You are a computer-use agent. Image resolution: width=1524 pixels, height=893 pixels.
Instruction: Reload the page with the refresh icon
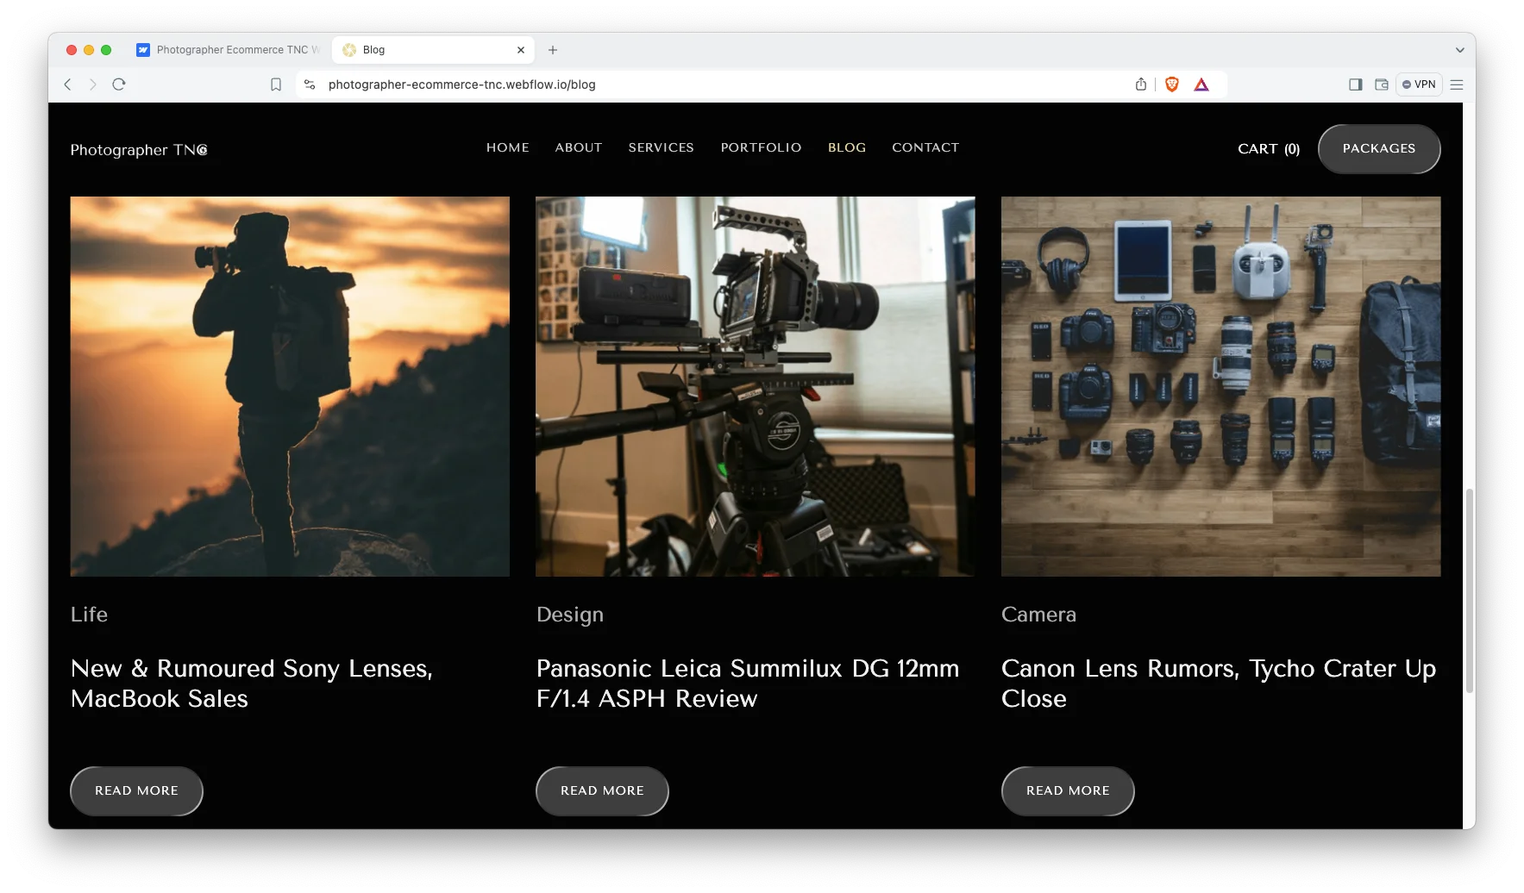coord(119,84)
